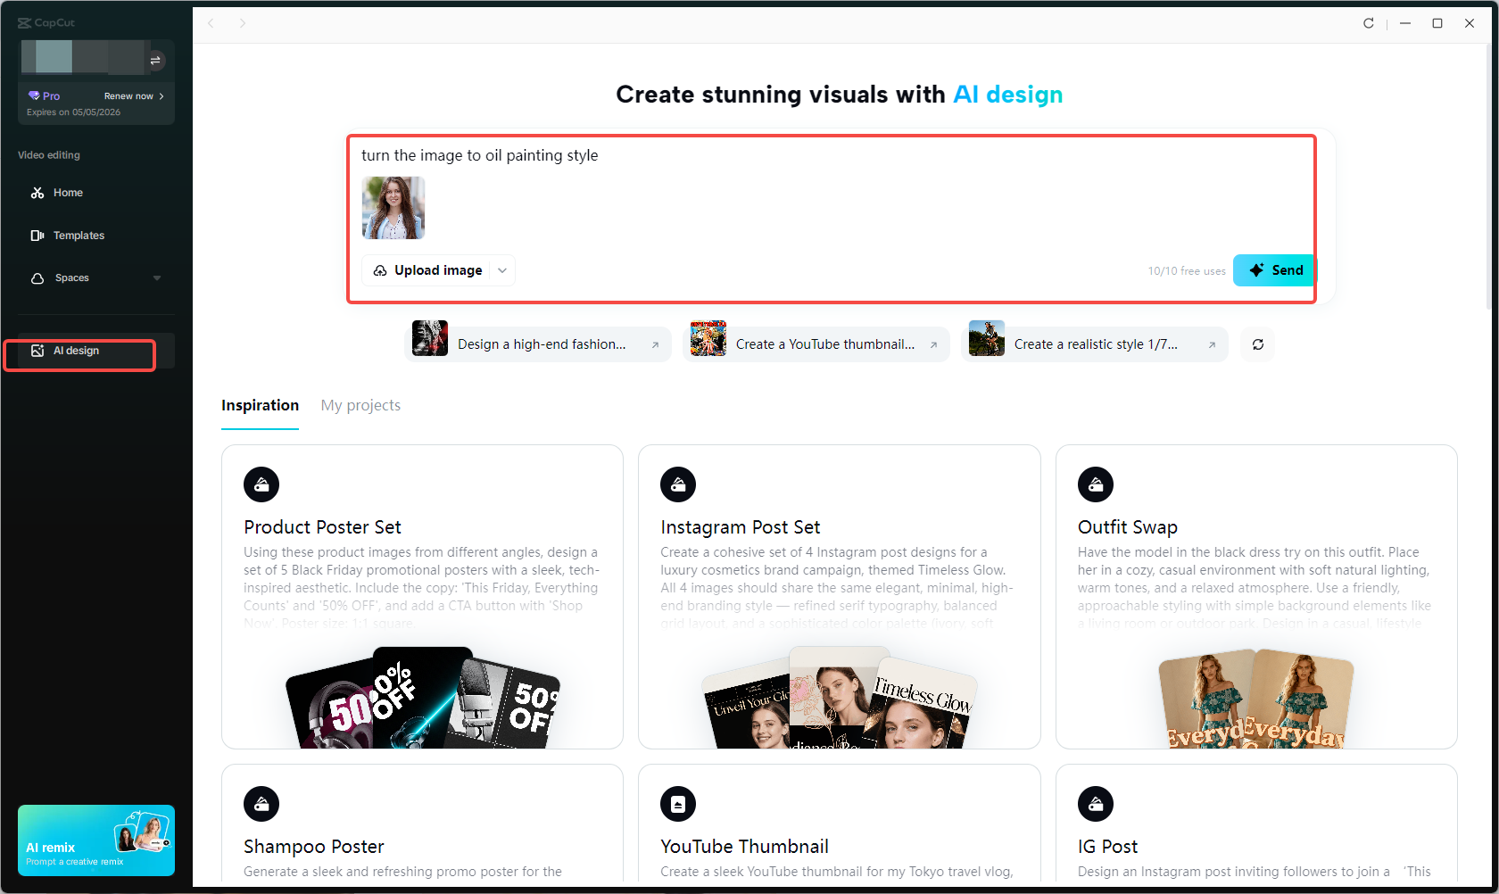
Task: Click the Shampoo Poster round icon
Action: [261, 804]
